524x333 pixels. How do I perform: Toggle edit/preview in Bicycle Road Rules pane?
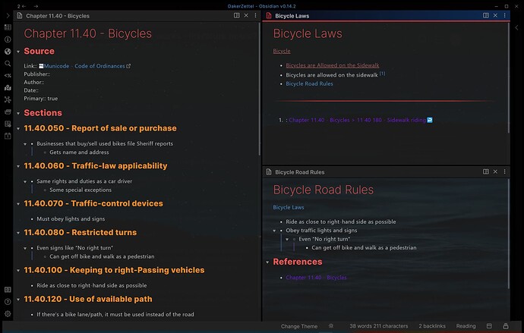(x=486, y=171)
